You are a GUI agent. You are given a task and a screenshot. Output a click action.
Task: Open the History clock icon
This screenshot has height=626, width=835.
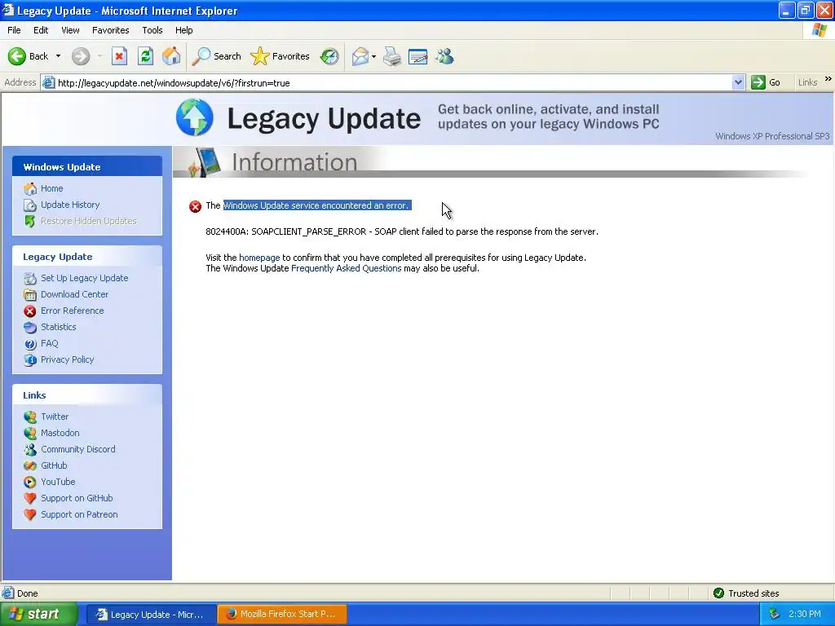(x=329, y=56)
